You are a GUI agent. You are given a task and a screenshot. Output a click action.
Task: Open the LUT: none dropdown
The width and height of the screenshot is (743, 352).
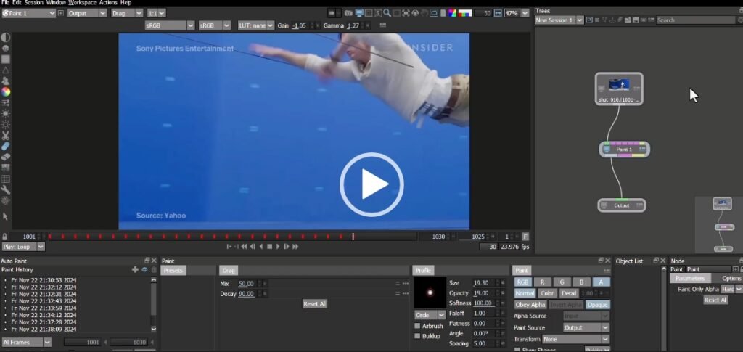256,25
